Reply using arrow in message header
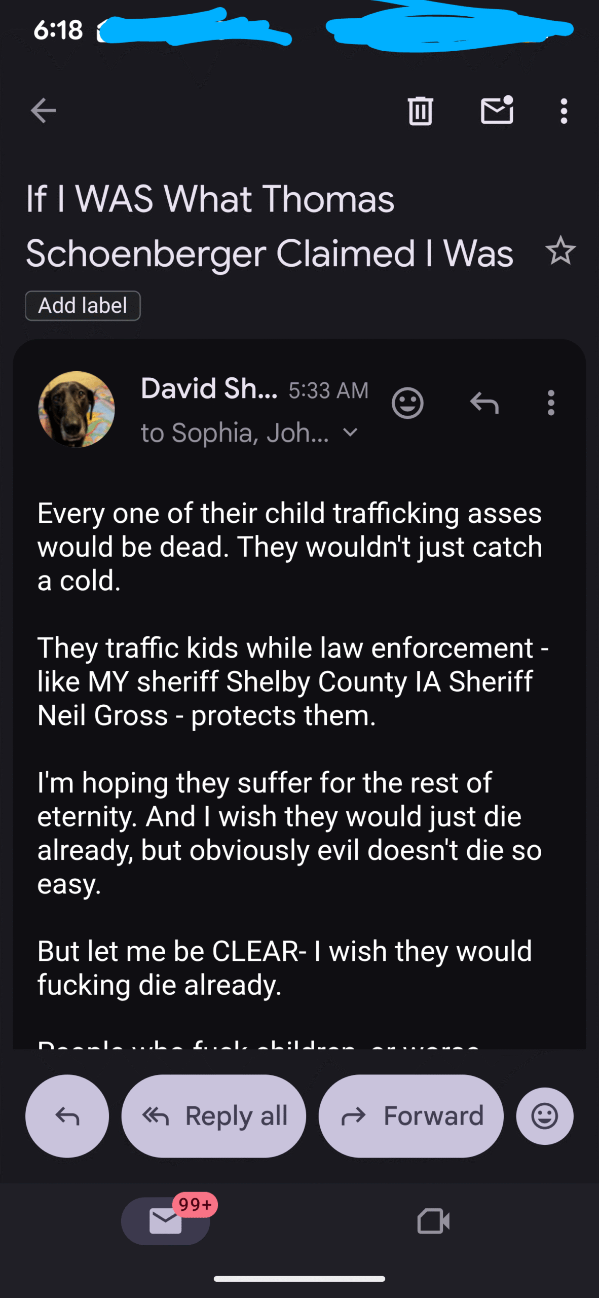The width and height of the screenshot is (599, 1298). click(x=484, y=403)
